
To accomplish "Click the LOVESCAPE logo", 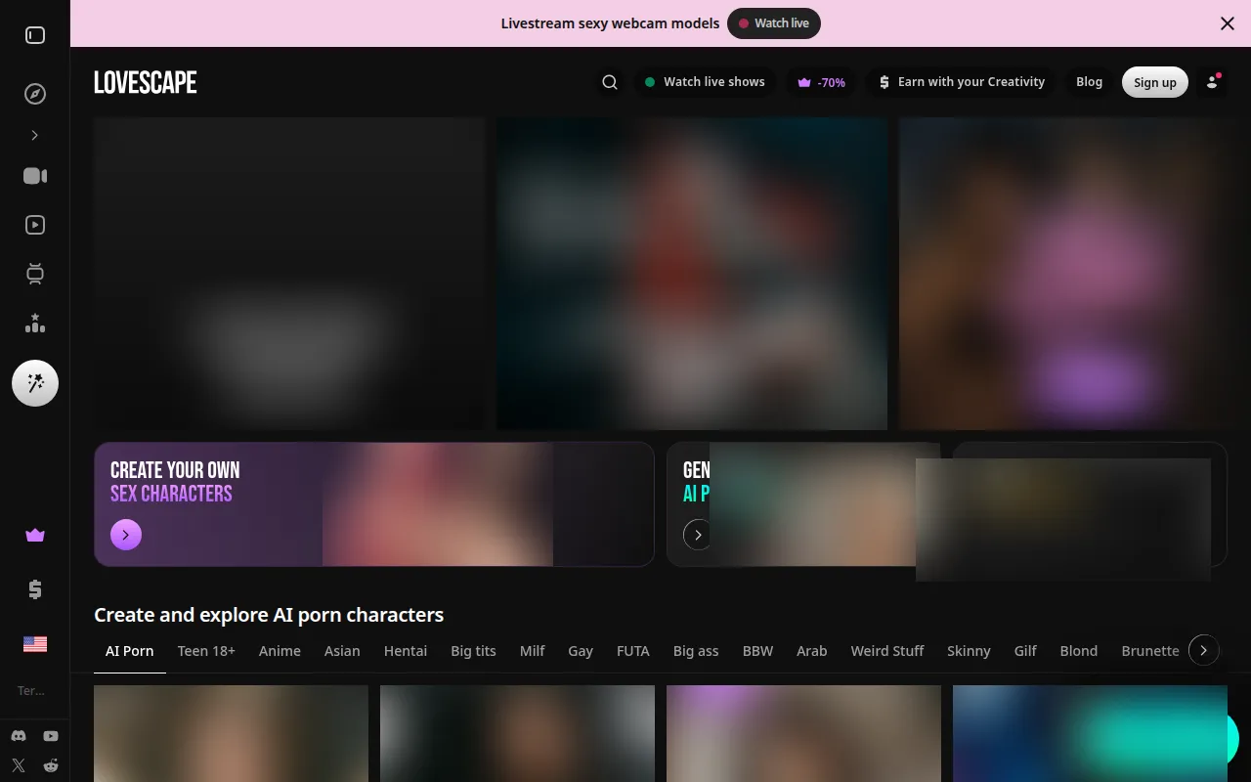I will 146,82.
